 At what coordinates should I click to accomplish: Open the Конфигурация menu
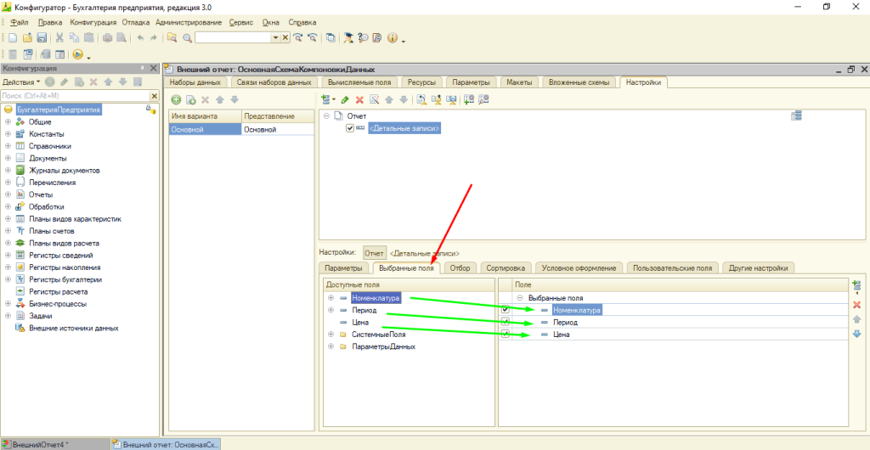(x=93, y=21)
